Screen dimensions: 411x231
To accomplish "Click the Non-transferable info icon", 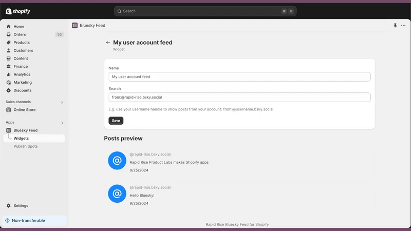I will click(x=7, y=221).
